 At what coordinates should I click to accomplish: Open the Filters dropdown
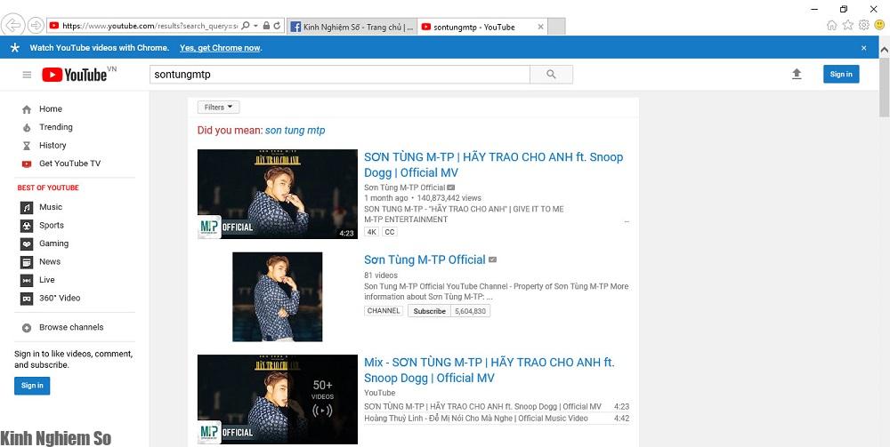[219, 107]
